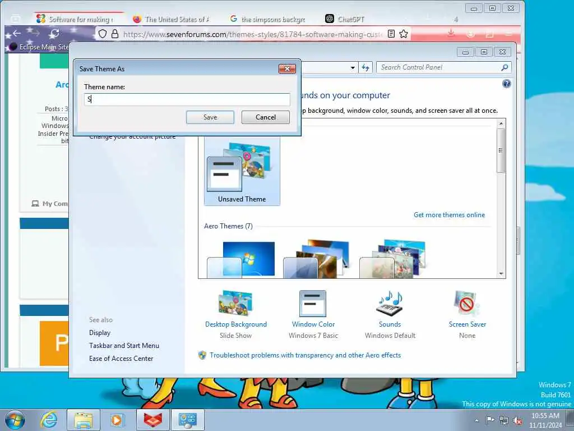Click the padlock site info icon
Viewport: 574px width, 431px height.
[x=115, y=34]
